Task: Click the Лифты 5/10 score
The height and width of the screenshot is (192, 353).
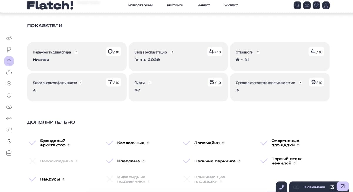Action: pos(215,82)
